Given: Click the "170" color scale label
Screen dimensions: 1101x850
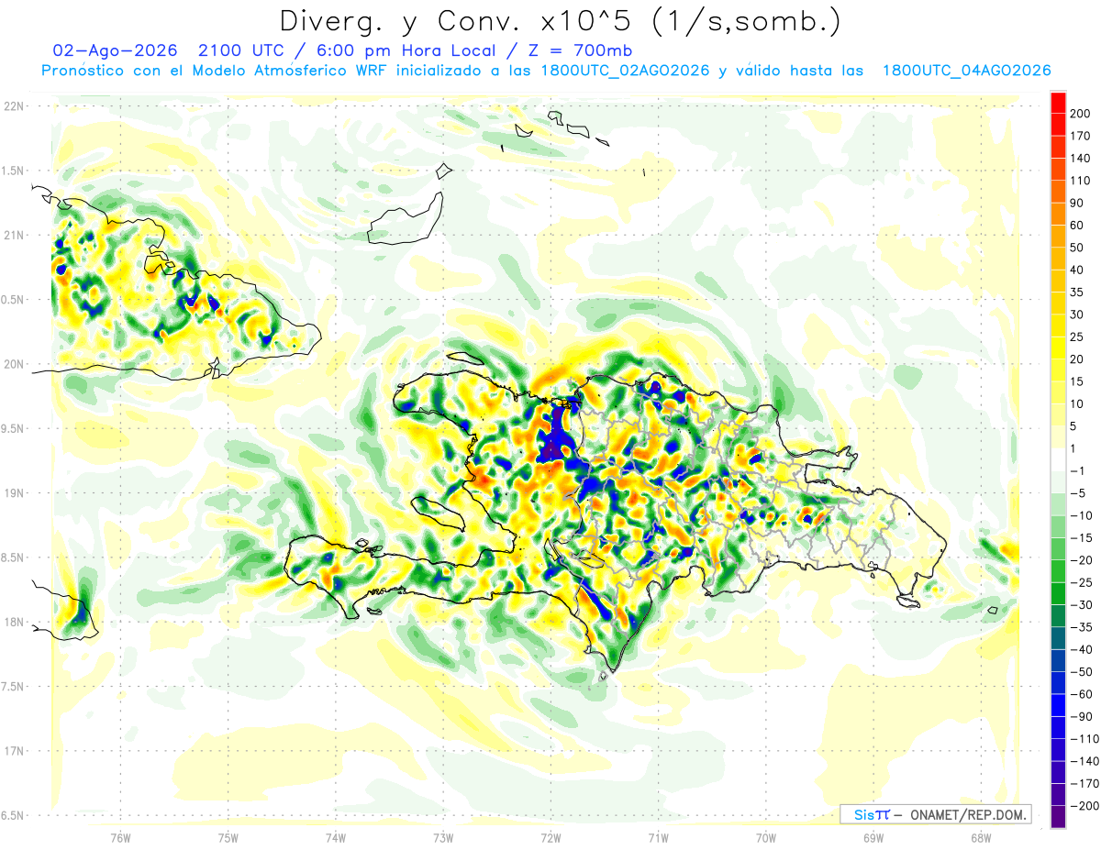Looking at the screenshot, I should [1082, 136].
